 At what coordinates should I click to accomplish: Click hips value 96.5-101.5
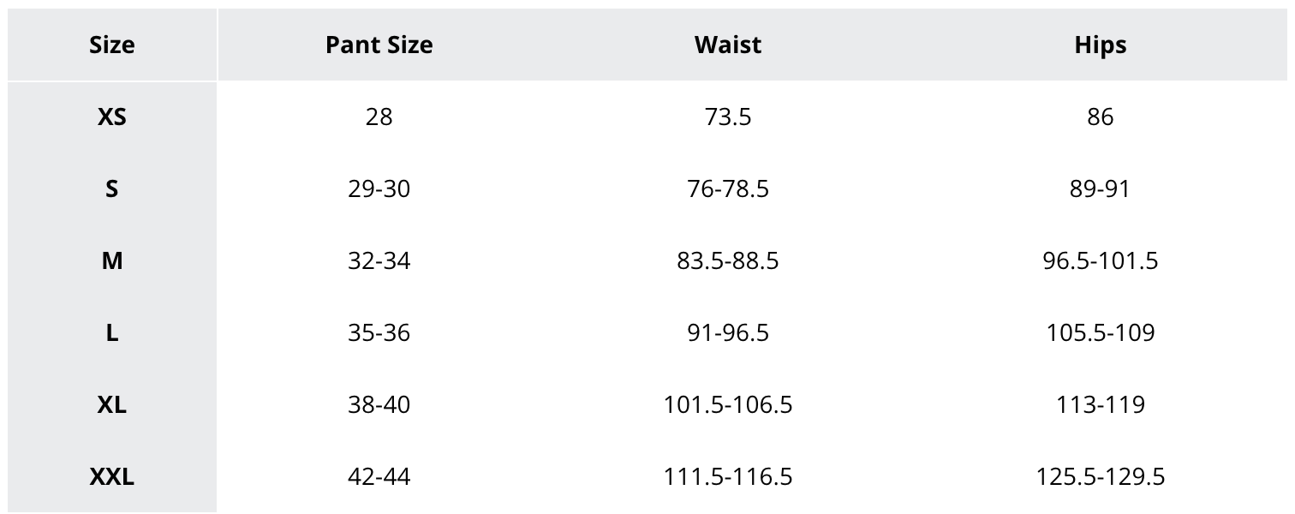pyautogui.click(x=1101, y=260)
